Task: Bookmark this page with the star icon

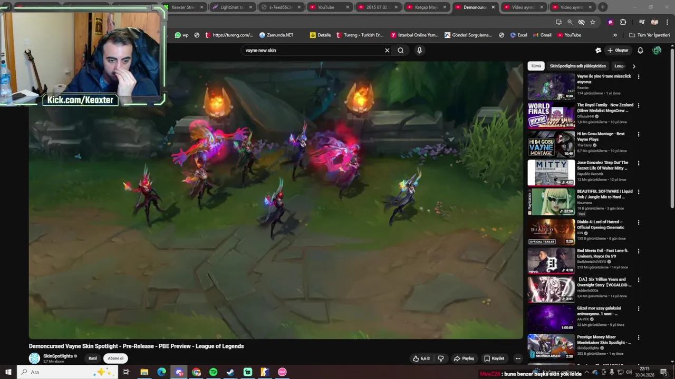Action: 593,22
